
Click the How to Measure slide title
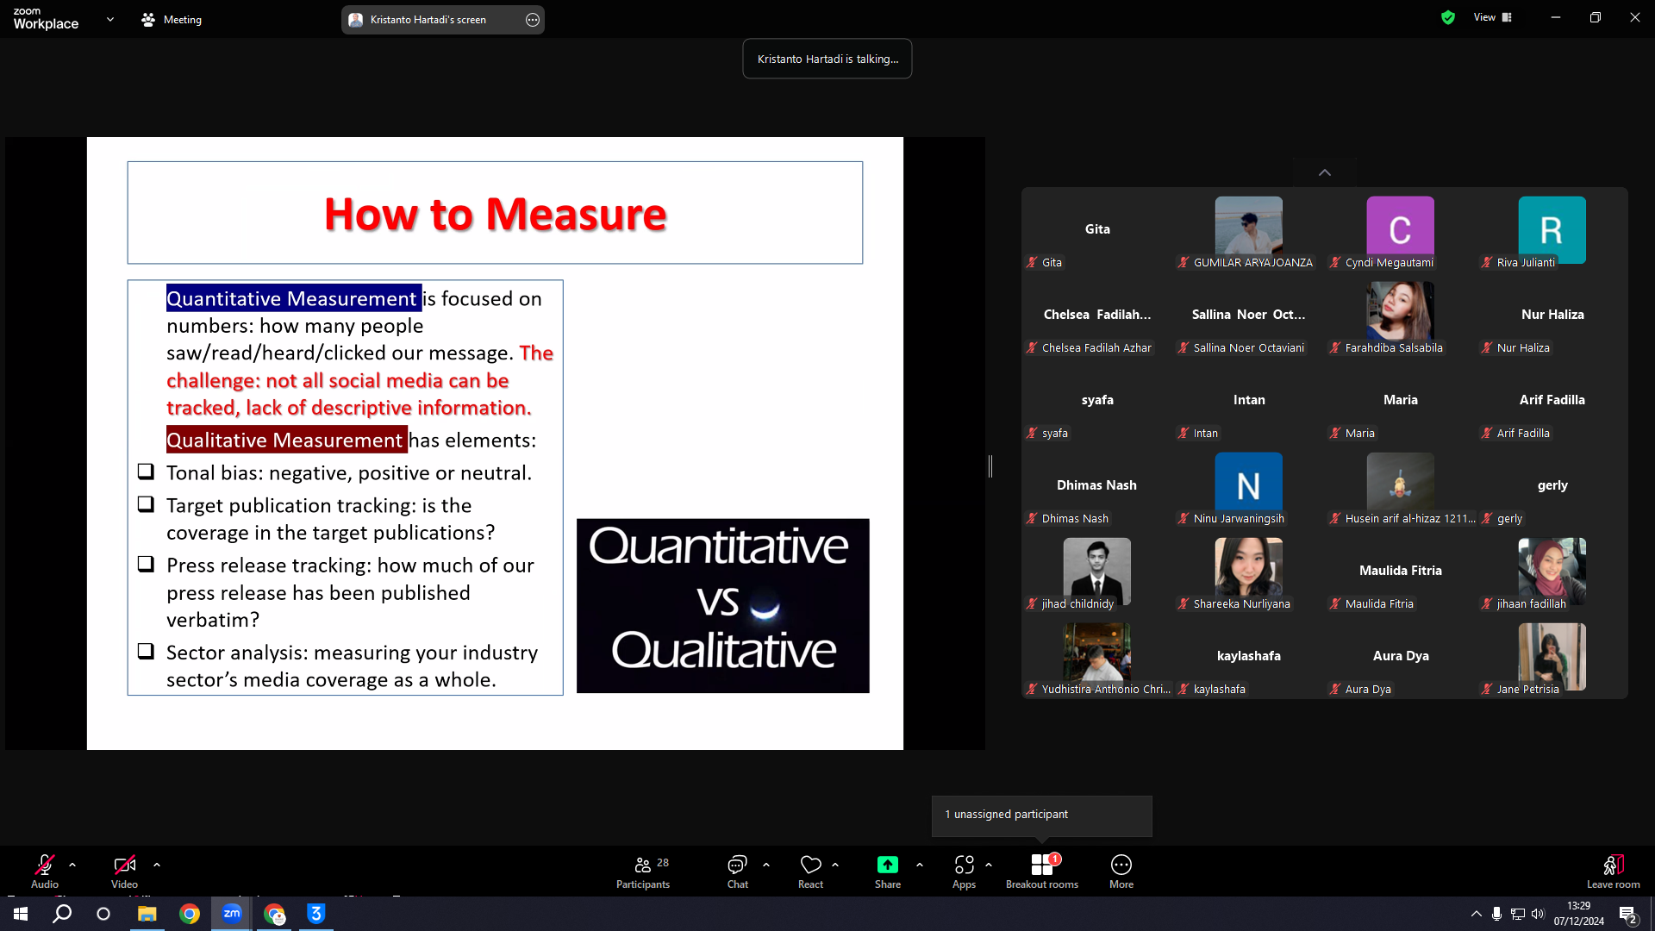pos(496,214)
